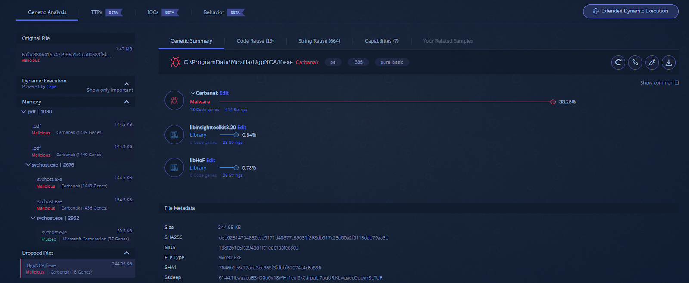Click the red bug icon beside file path
This screenshot has height=283, width=689.
tap(175, 62)
